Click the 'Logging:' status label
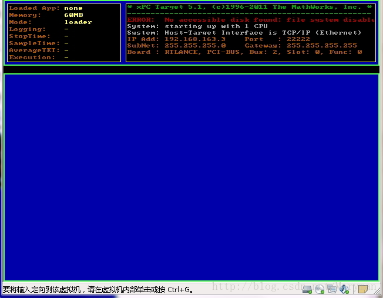This screenshot has width=383, height=298. pyautogui.click(x=28, y=29)
